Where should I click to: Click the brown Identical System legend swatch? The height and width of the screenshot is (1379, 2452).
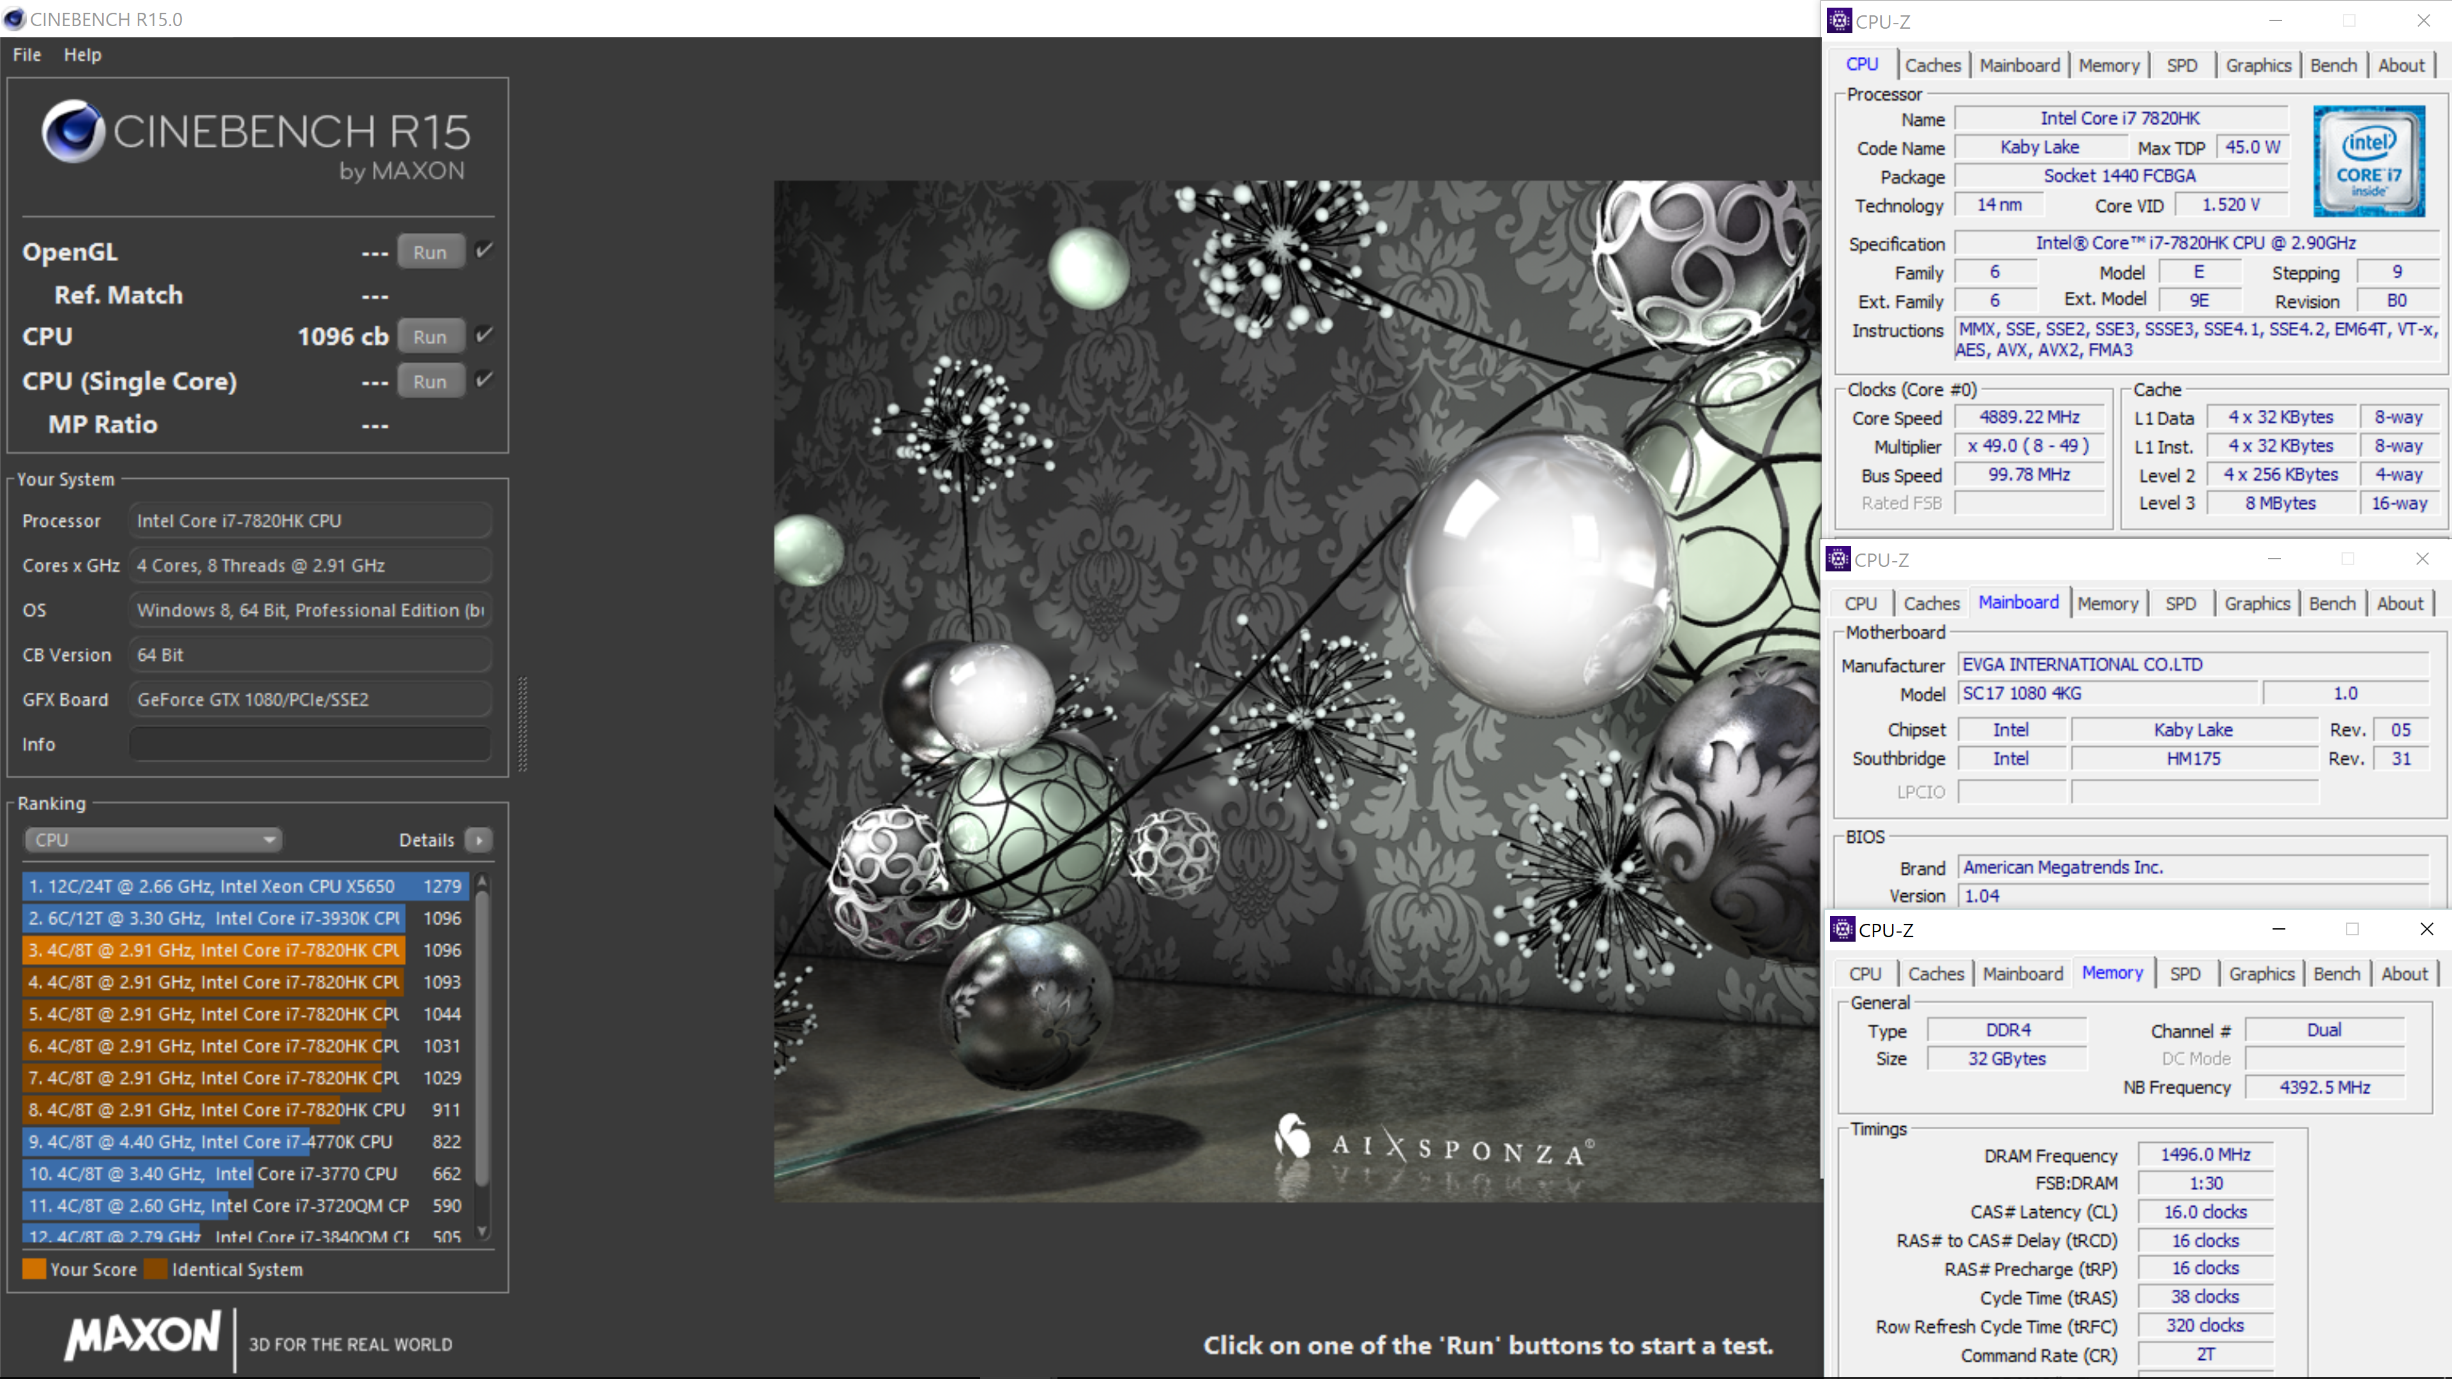(x=155, y=1269)
